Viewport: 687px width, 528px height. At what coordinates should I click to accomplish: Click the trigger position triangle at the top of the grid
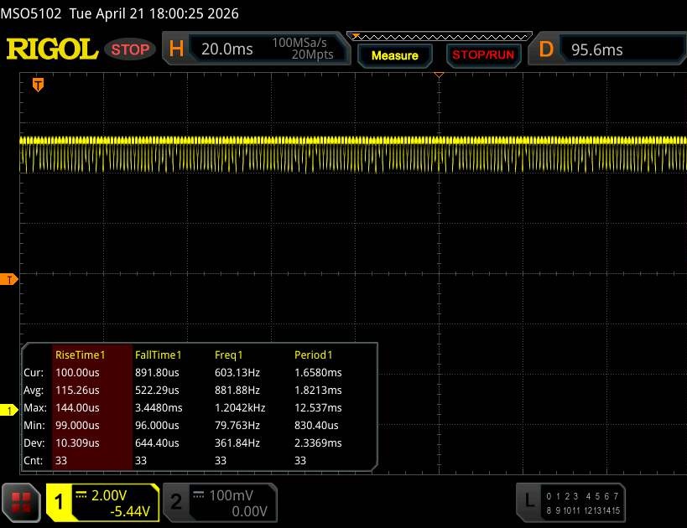439,75
